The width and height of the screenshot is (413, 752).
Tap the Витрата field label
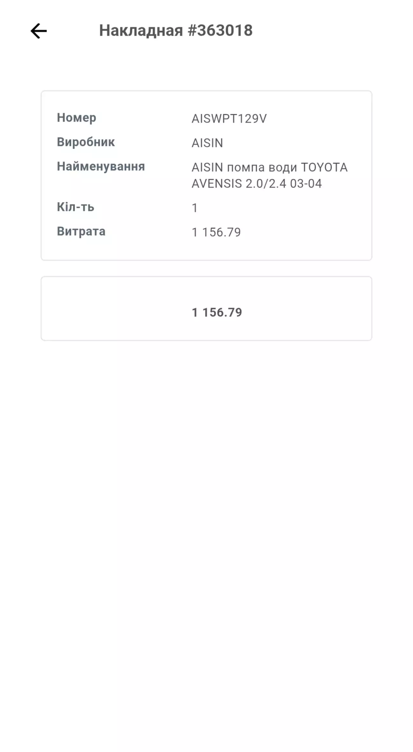click(x=81, y=231)
